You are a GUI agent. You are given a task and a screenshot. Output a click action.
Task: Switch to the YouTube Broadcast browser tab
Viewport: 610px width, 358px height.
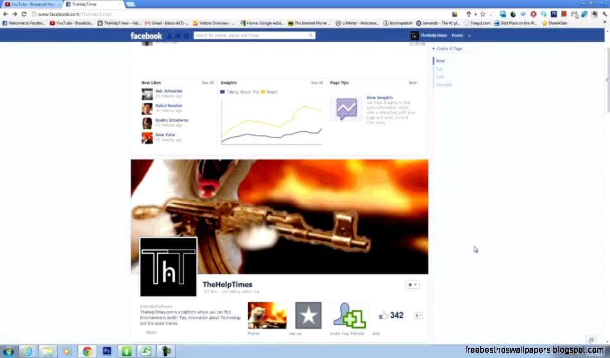(x=30, y=4)
